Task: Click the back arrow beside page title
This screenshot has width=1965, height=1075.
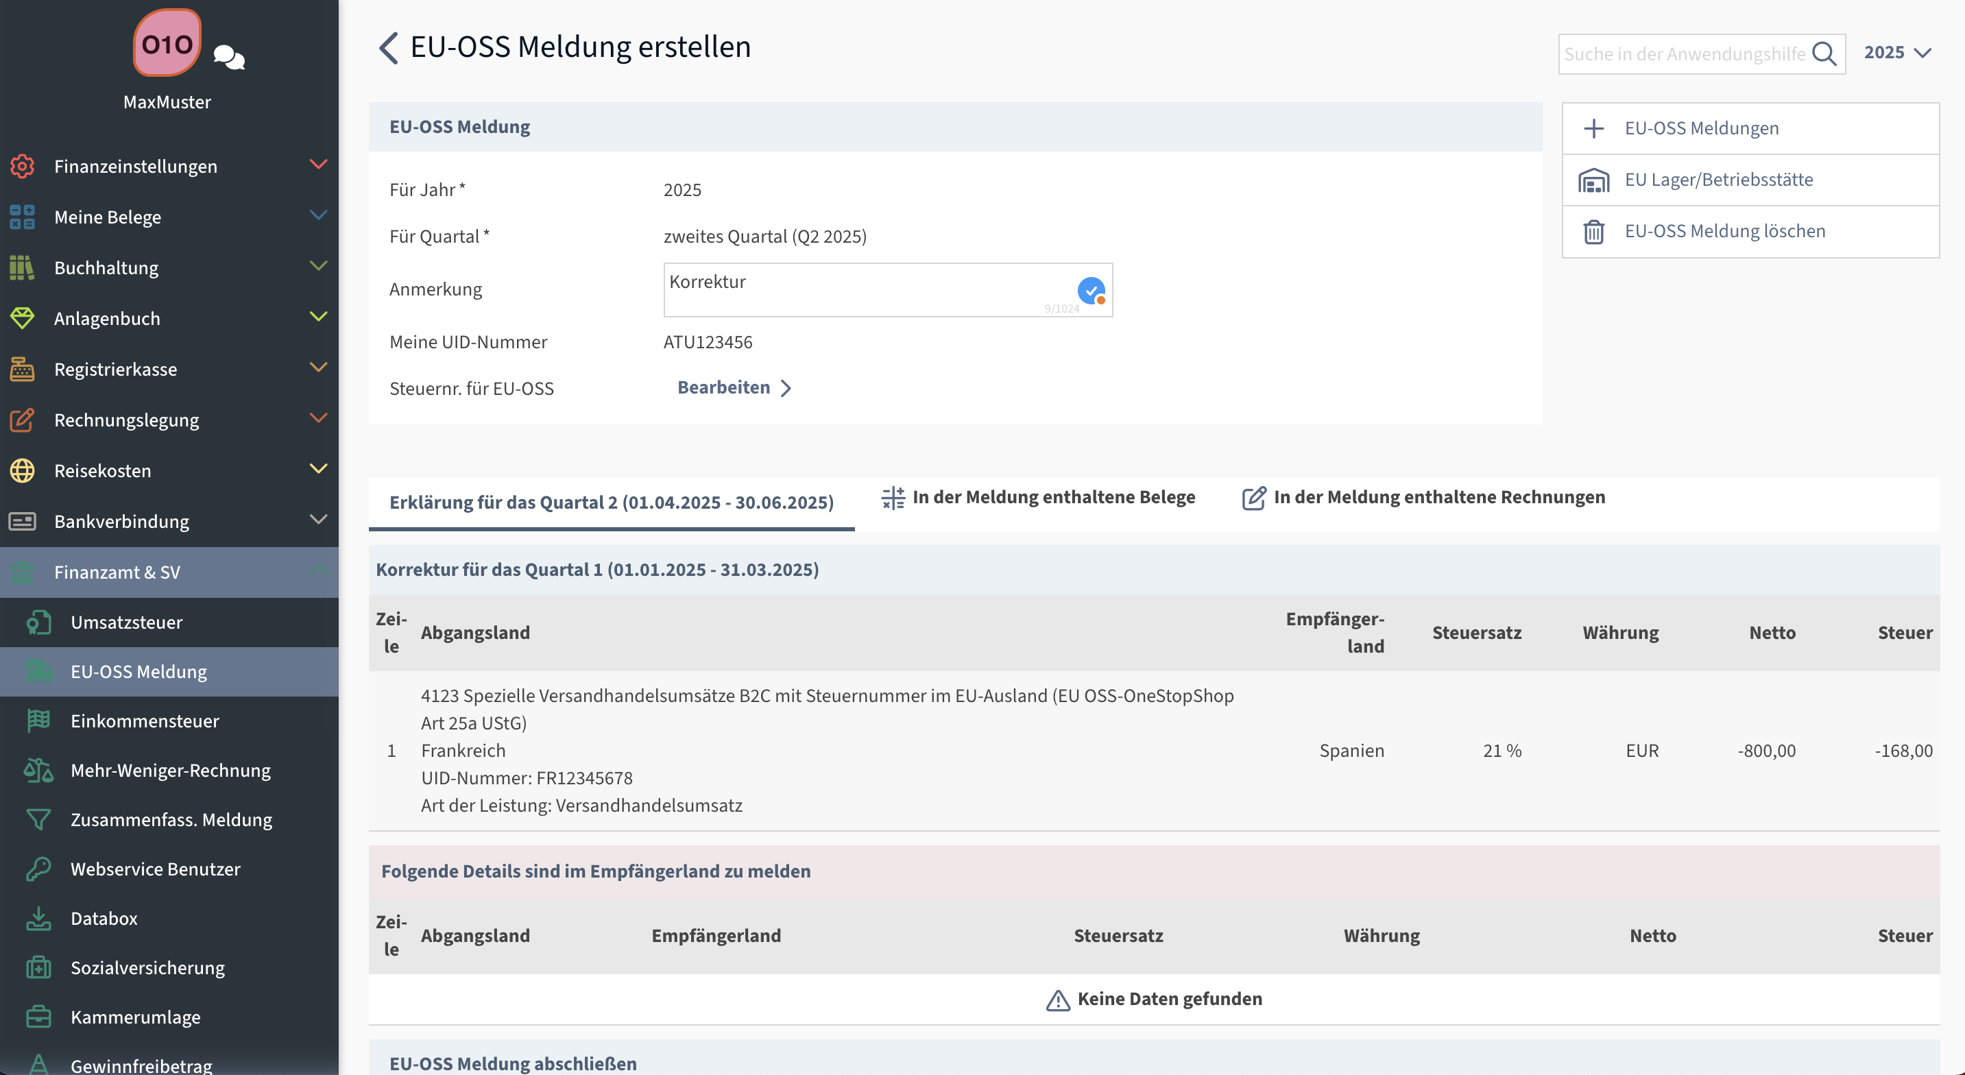Action: point(388,47)
